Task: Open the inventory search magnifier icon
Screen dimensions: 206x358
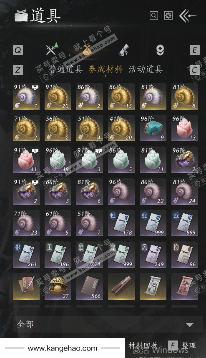Action: pos(154,15)
